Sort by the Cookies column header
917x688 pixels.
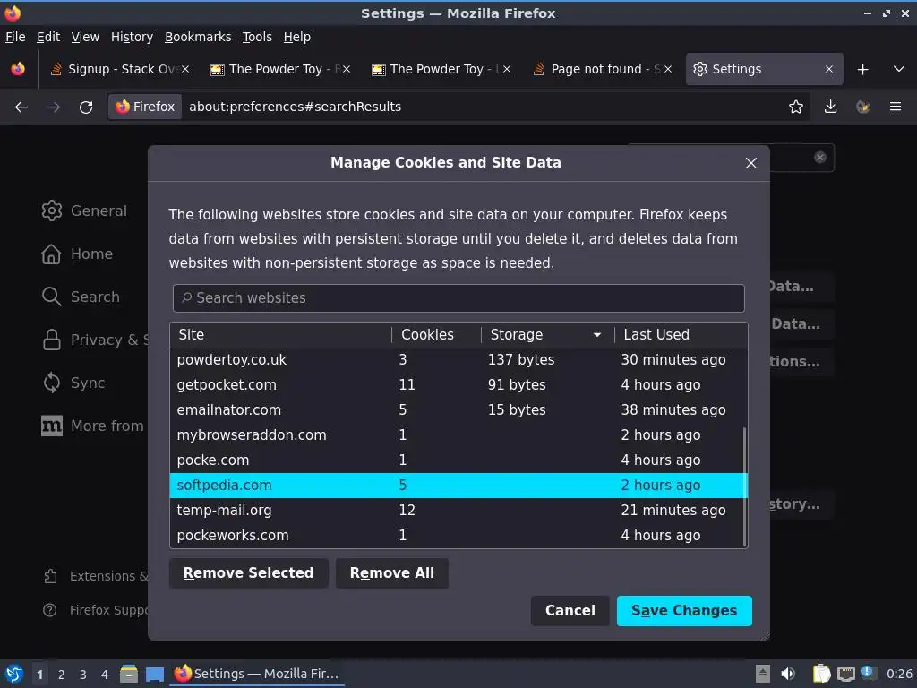click(436, 335)
